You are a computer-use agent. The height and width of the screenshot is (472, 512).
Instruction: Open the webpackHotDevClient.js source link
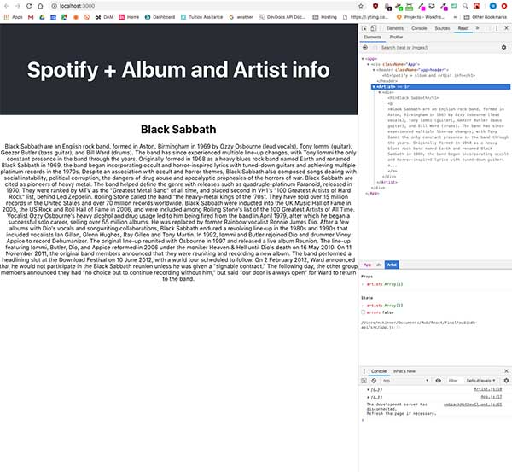[473, 405]
